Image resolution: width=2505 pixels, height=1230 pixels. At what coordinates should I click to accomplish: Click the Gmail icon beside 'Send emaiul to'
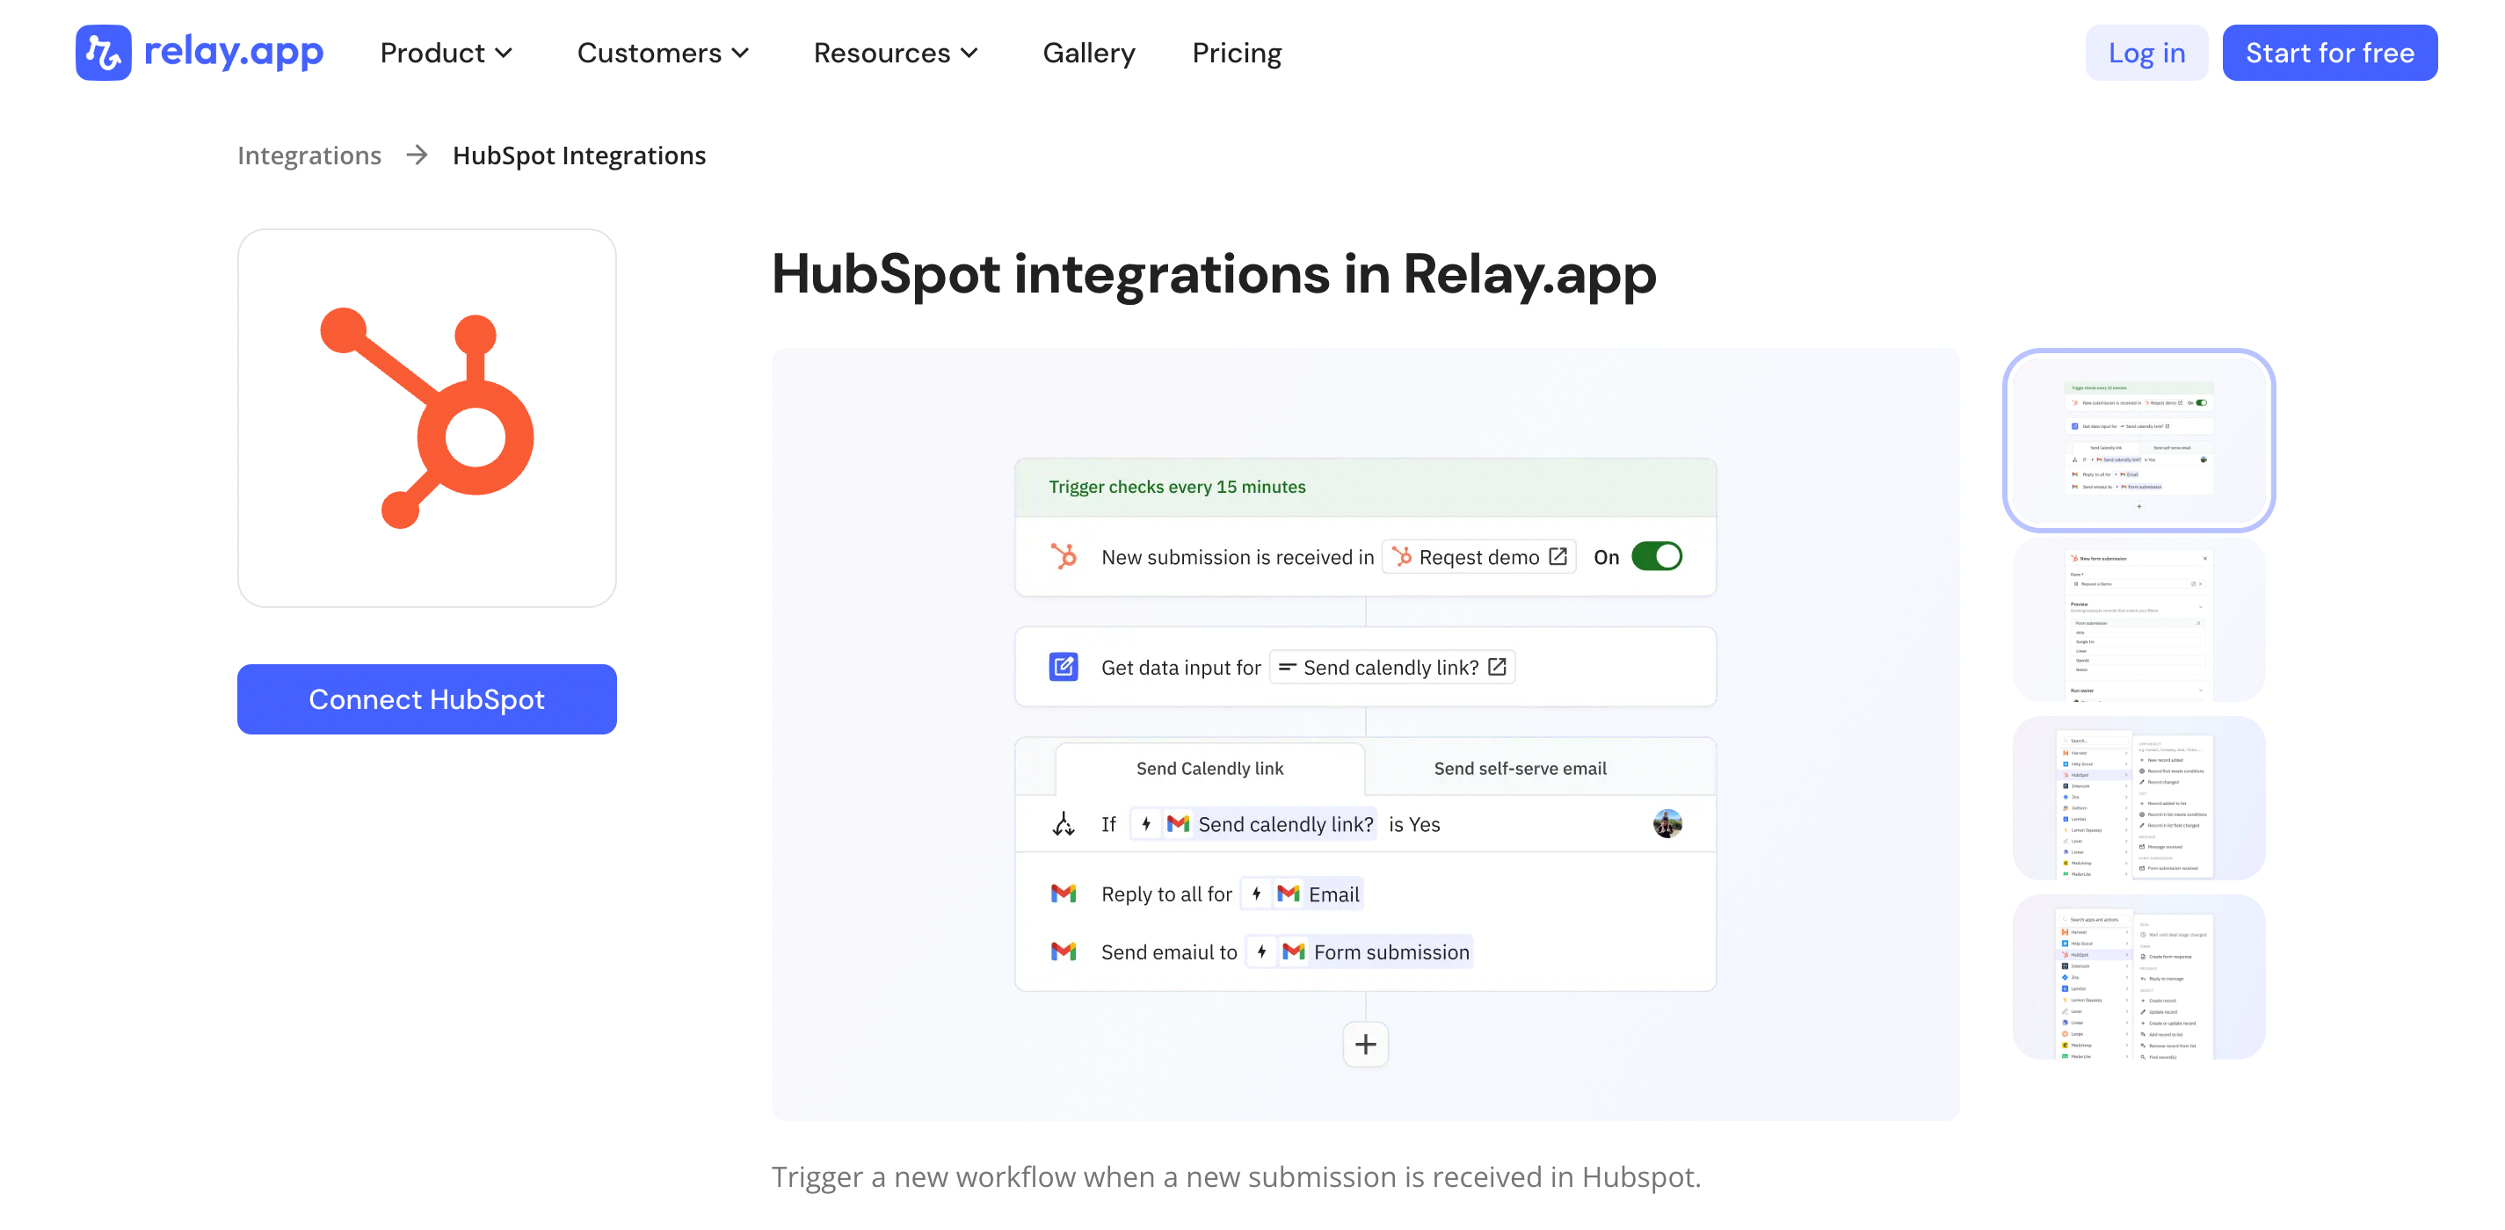(x=1064, y=951)
